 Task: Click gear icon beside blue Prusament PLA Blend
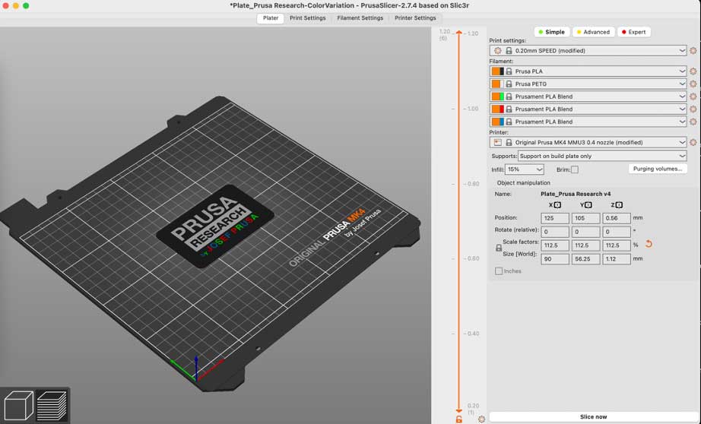[x=693, y=122]
